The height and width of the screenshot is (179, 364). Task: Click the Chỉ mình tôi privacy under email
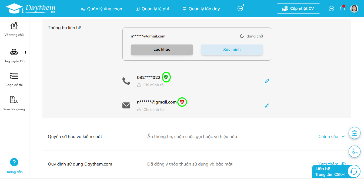point(151,109)
